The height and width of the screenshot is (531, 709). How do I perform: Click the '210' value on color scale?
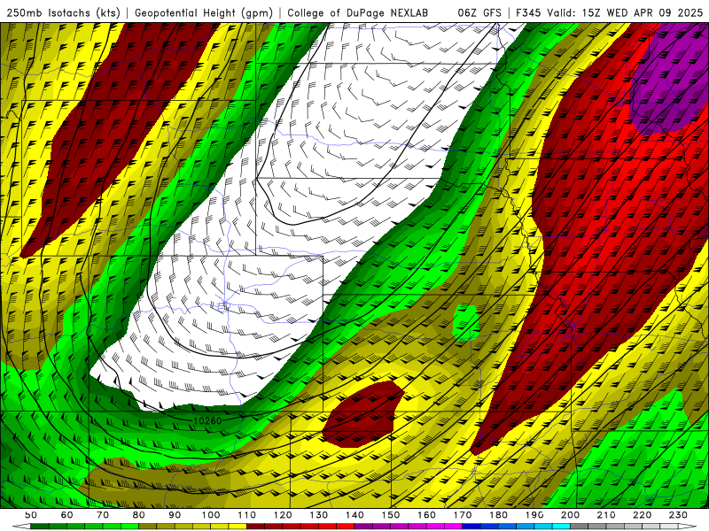coord(606,515)
